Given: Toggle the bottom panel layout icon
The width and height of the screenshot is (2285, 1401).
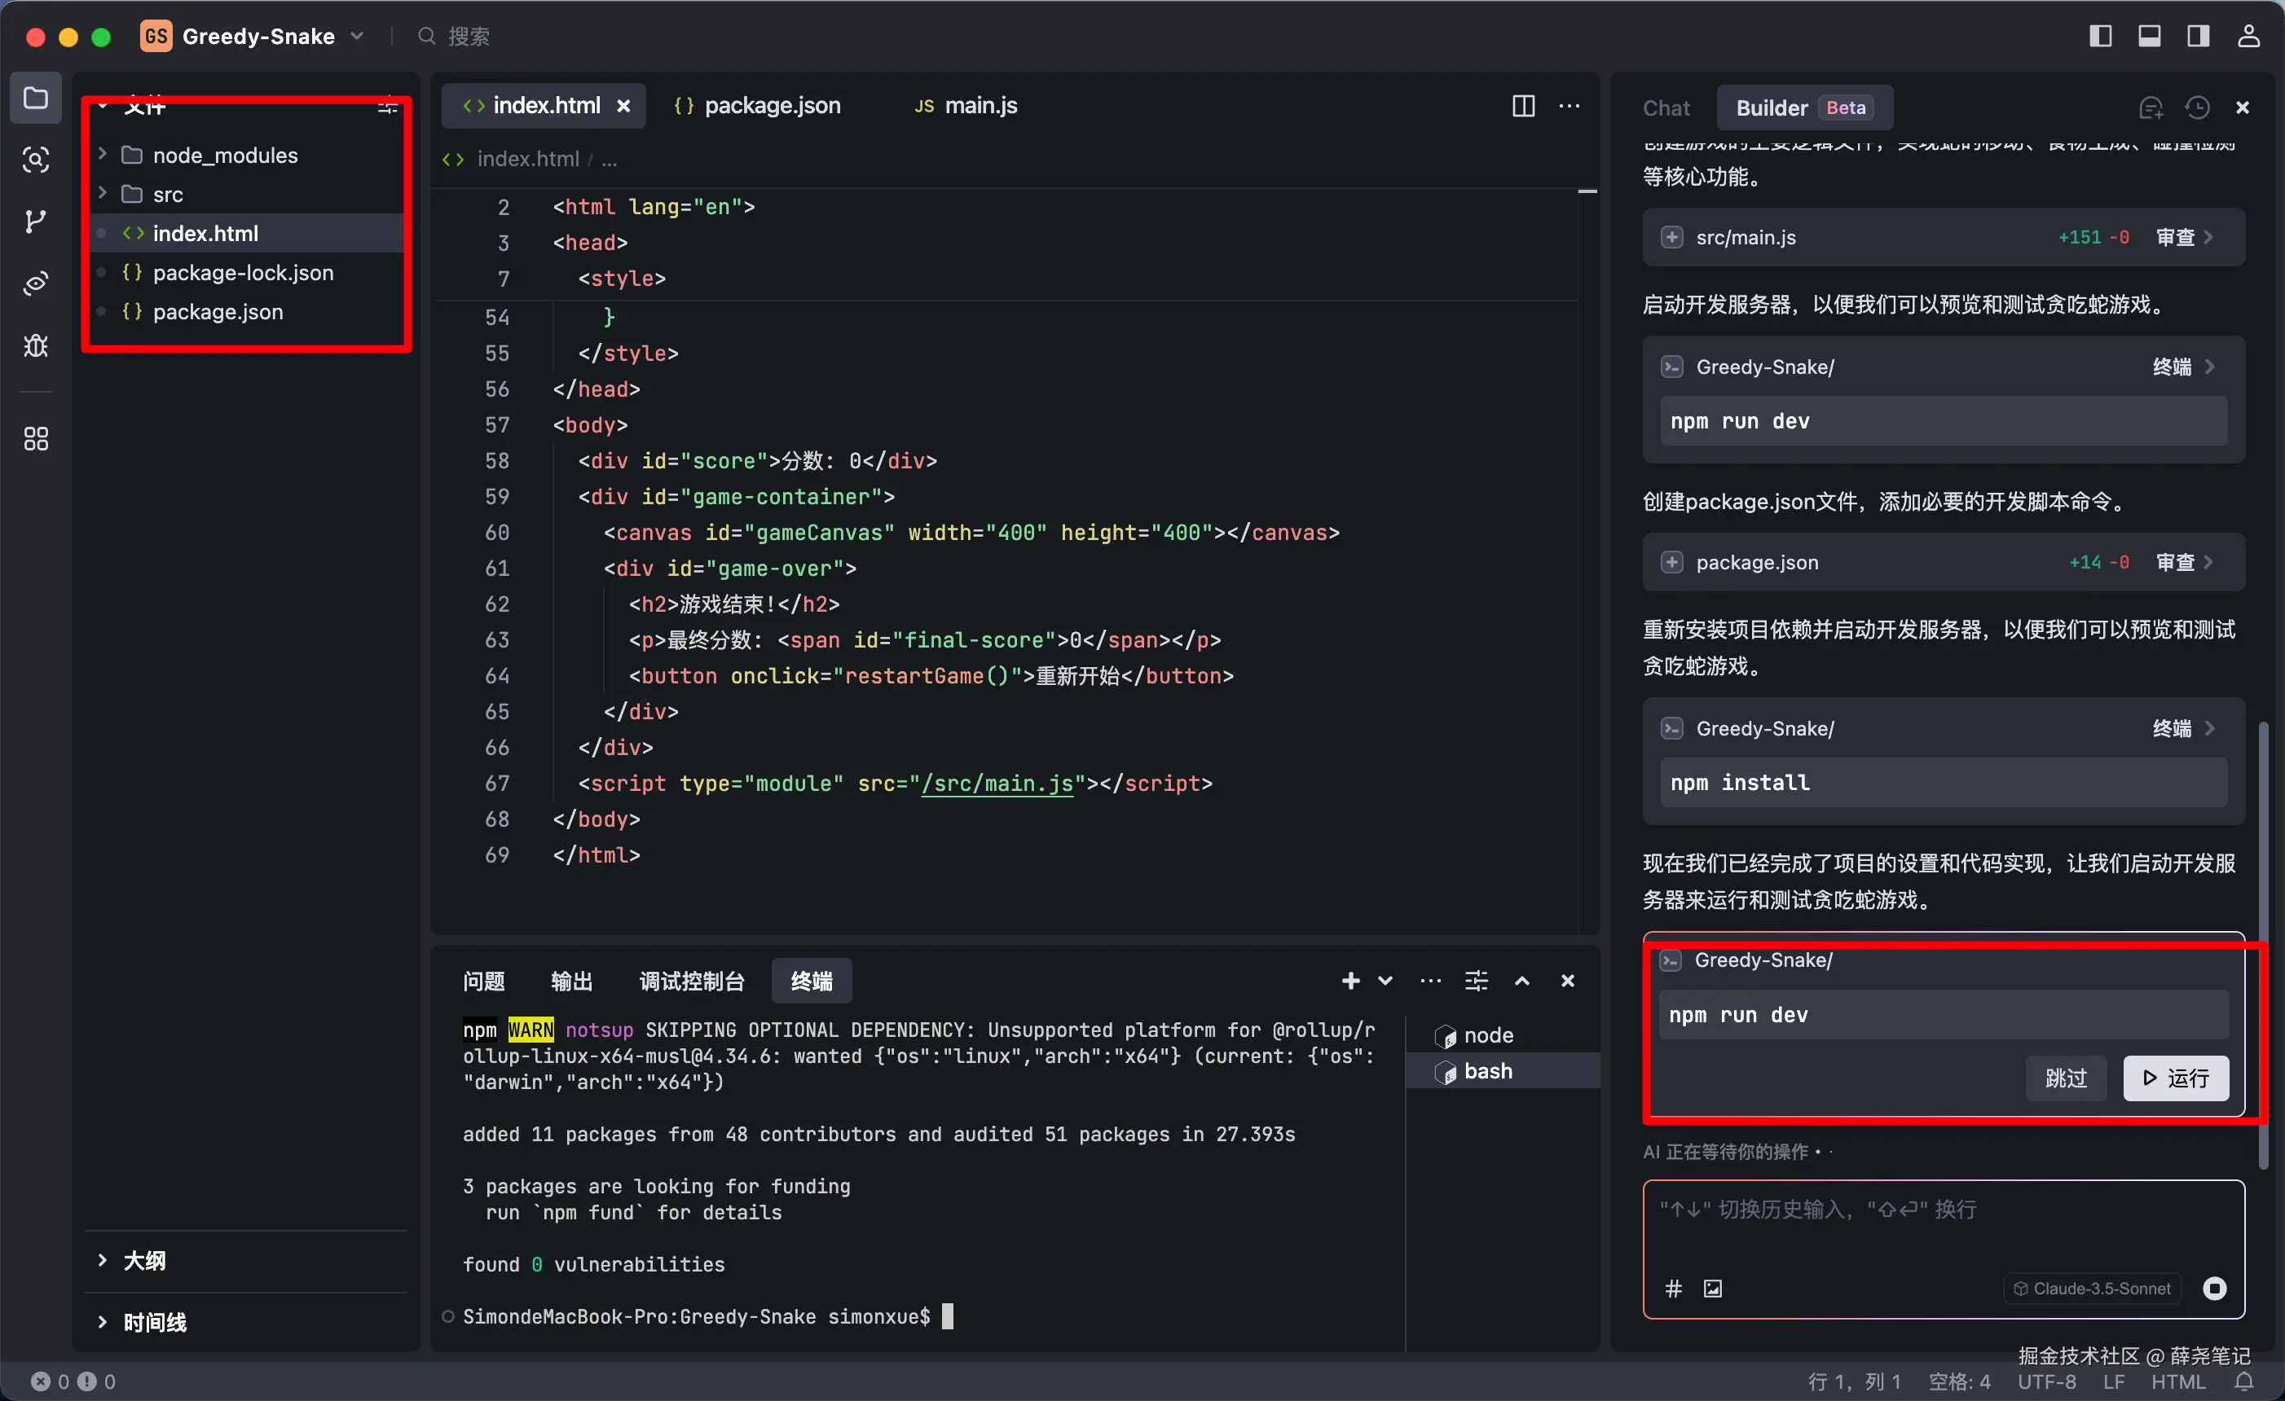Looking at the screenshot, I should coord(2150,36).
